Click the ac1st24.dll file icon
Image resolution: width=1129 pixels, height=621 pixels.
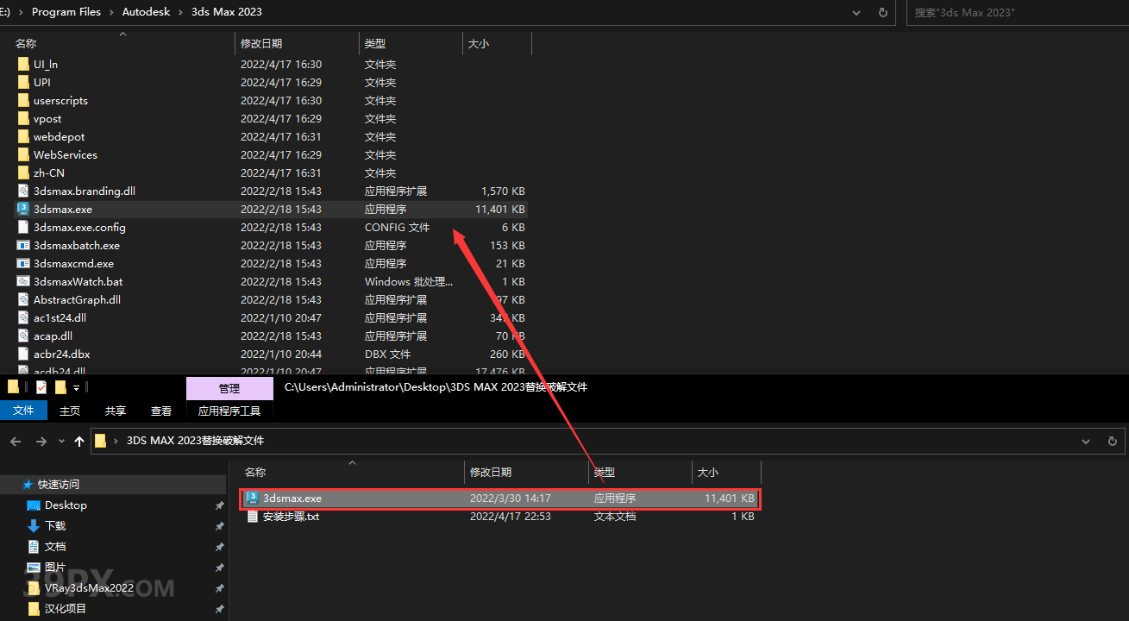[23, 317]
